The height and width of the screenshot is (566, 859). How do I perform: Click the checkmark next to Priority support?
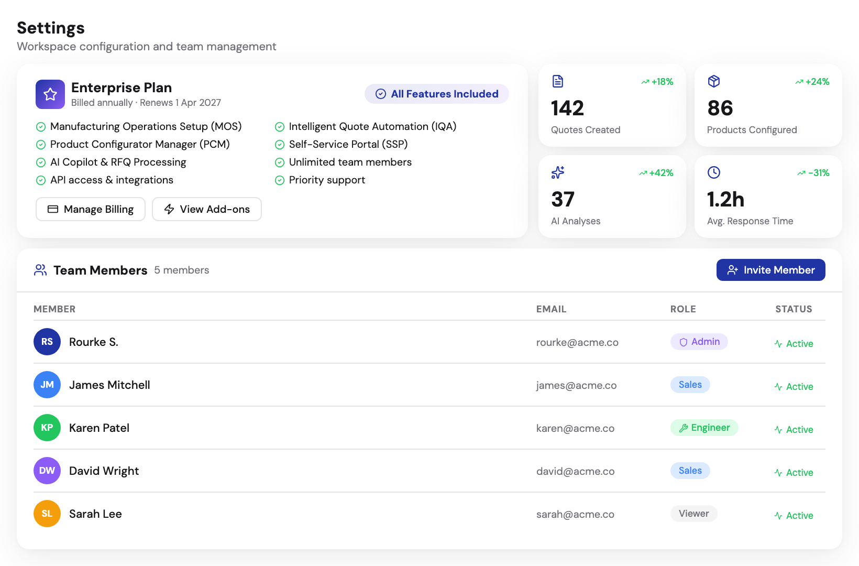point(279,180)
